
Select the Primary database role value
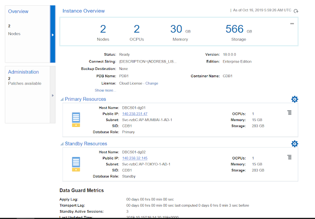pyautogui.click(x=128, y=132)
